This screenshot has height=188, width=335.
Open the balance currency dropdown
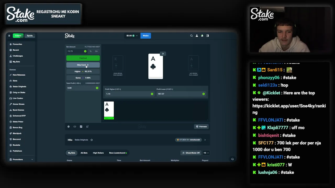[132, 36]
